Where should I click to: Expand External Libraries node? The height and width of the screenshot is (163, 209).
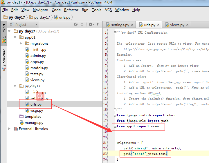point(9,129)
